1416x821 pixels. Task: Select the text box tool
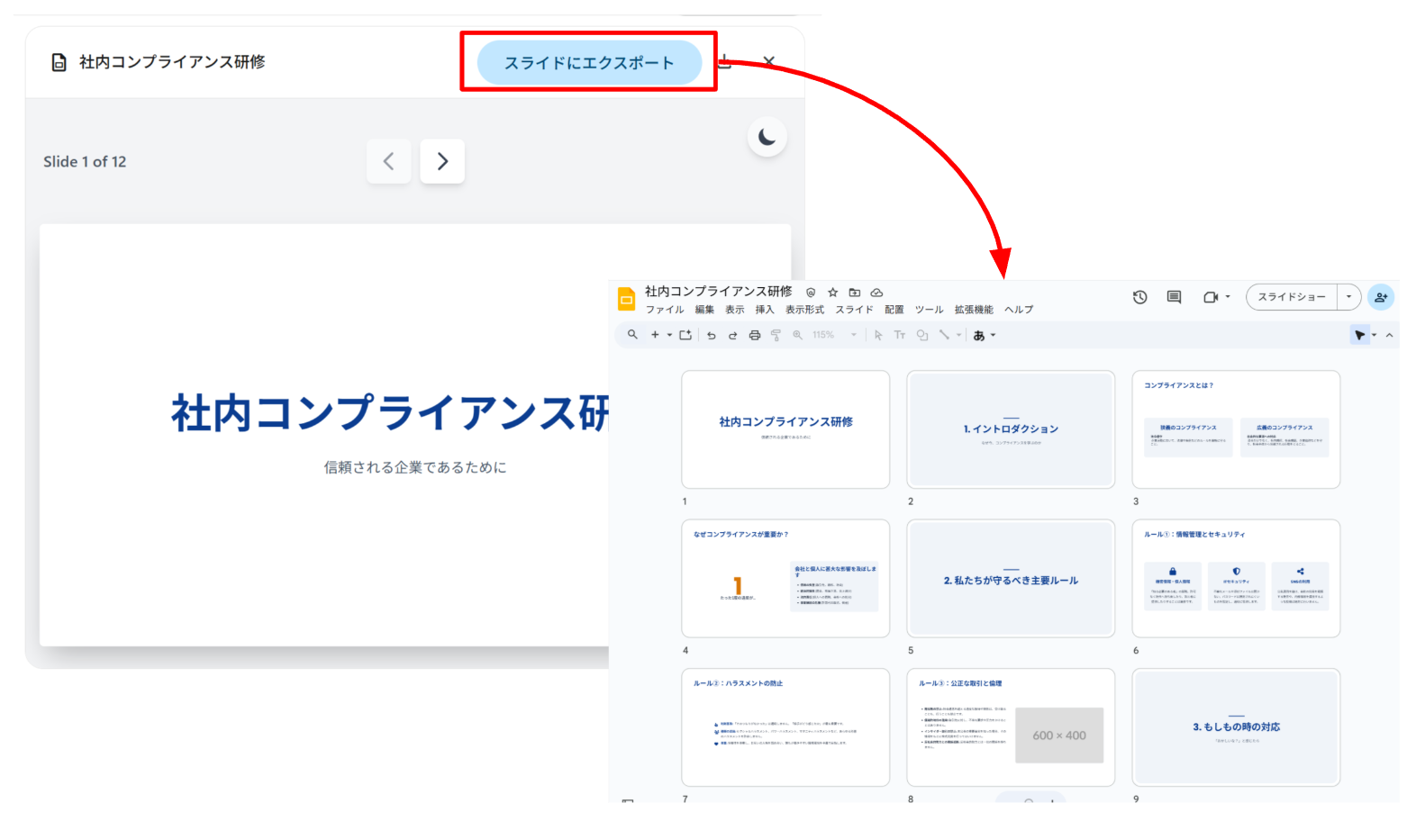[x=900, y=335]
